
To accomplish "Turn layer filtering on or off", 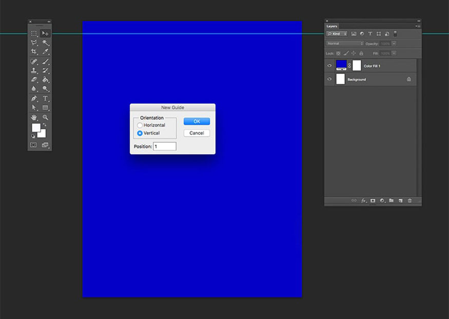I will [x=395, y=34].
